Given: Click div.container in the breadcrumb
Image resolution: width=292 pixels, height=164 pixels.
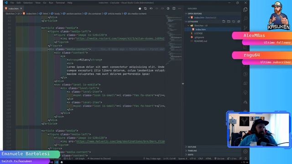Looking at the screenshot, I should (x=94, y=14).
